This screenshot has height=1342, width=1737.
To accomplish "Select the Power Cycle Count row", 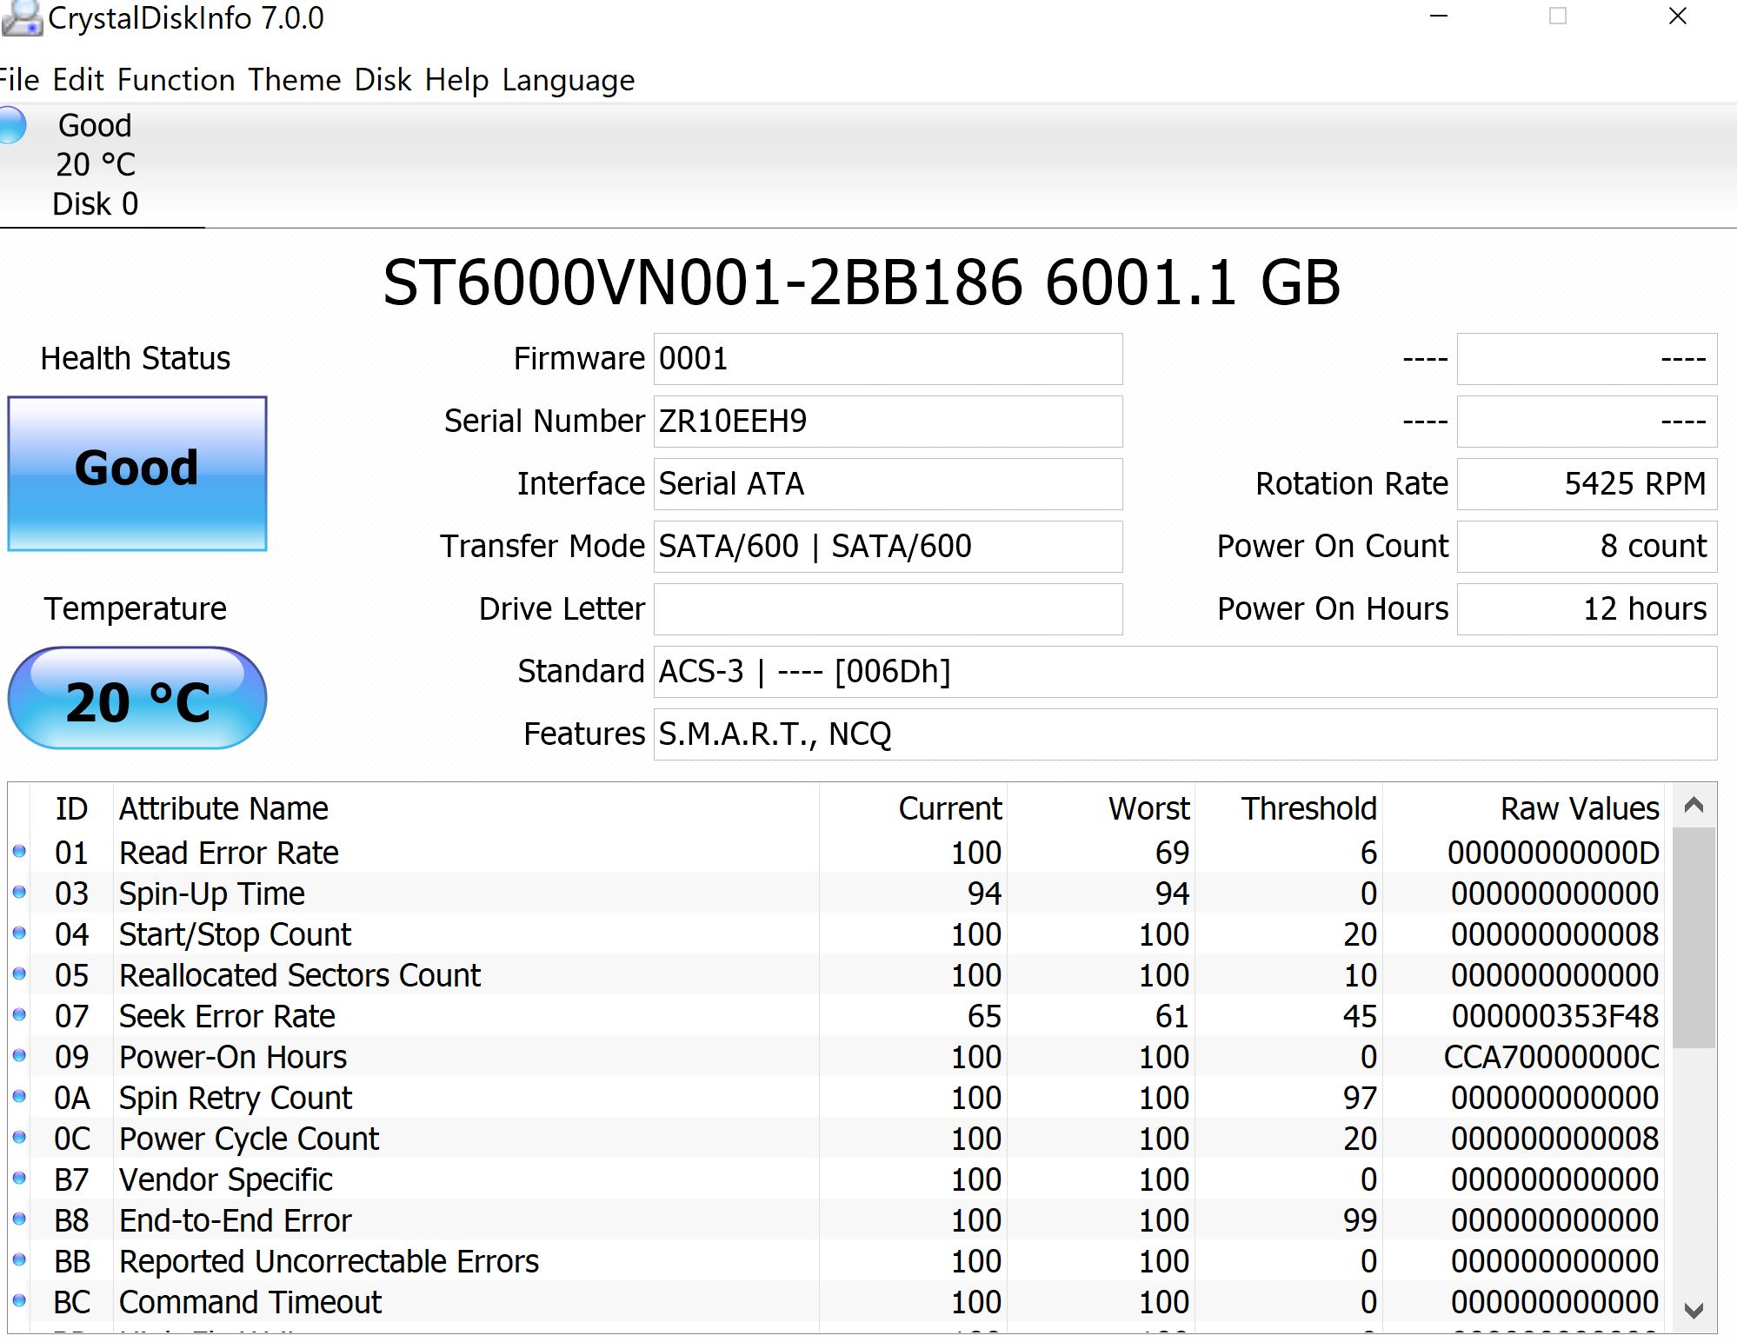I will [836, 1139].
